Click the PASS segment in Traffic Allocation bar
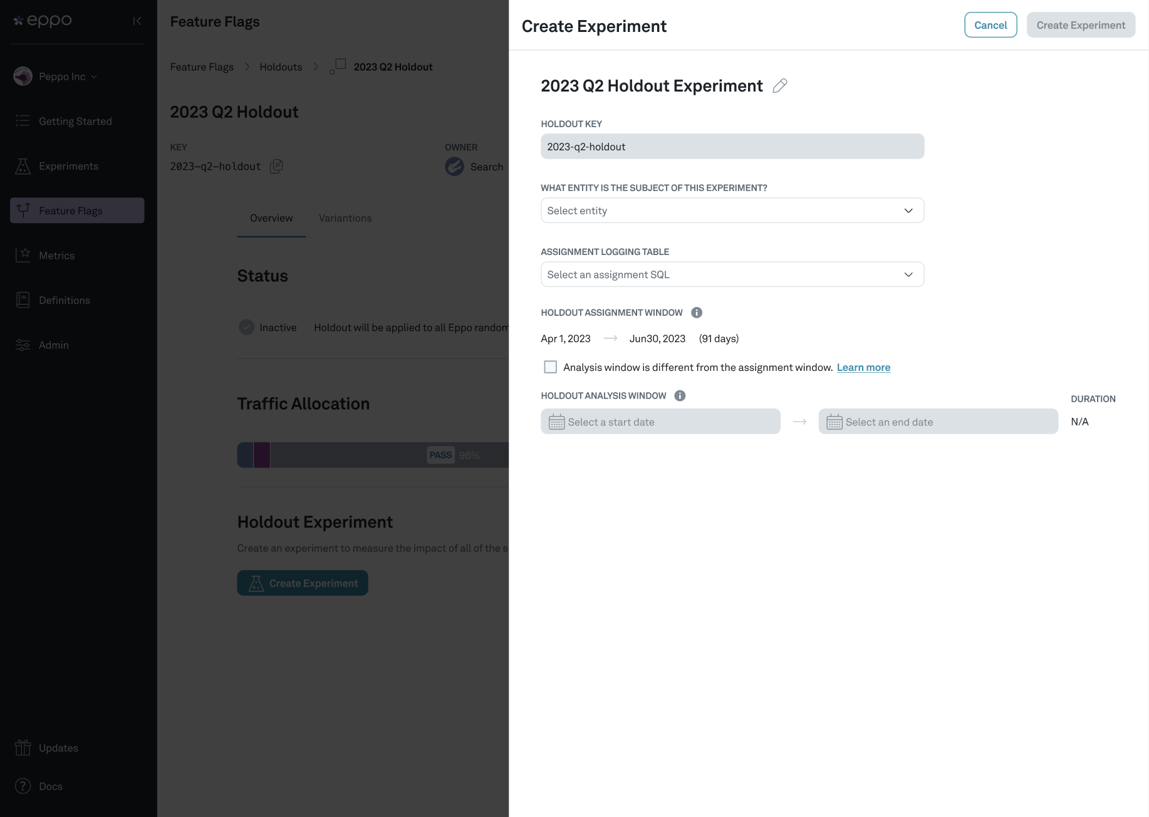This screenshot has height=817, width=1149. click(x=440, y=455)
